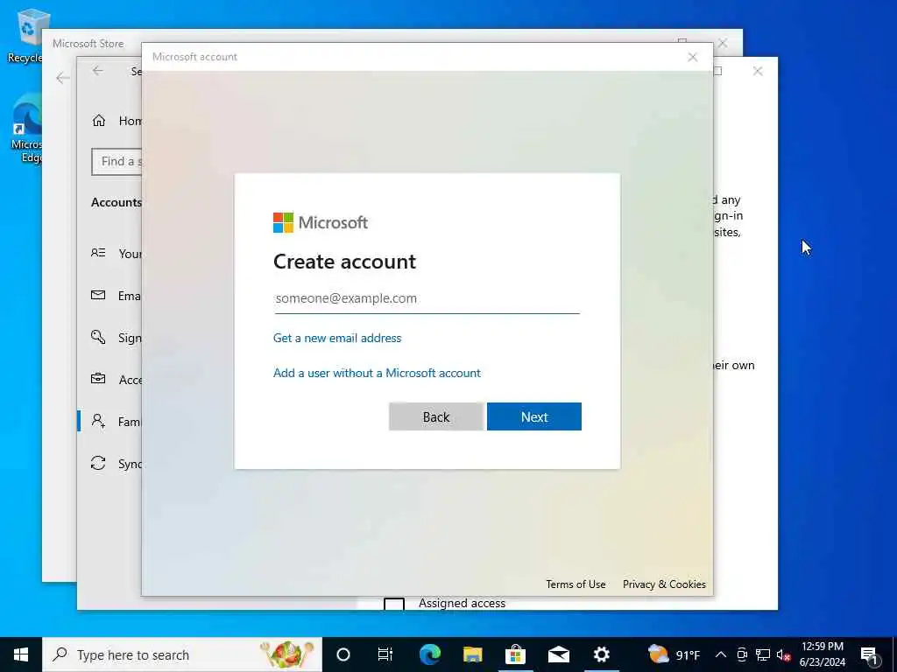Image resolution: width=897 pixels, height=672 pixels.
Task: Show hidden system tray icons
Action: (721, 654)
